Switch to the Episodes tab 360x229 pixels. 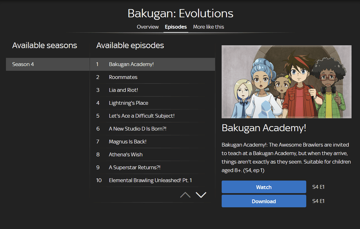tap(176, 27)
